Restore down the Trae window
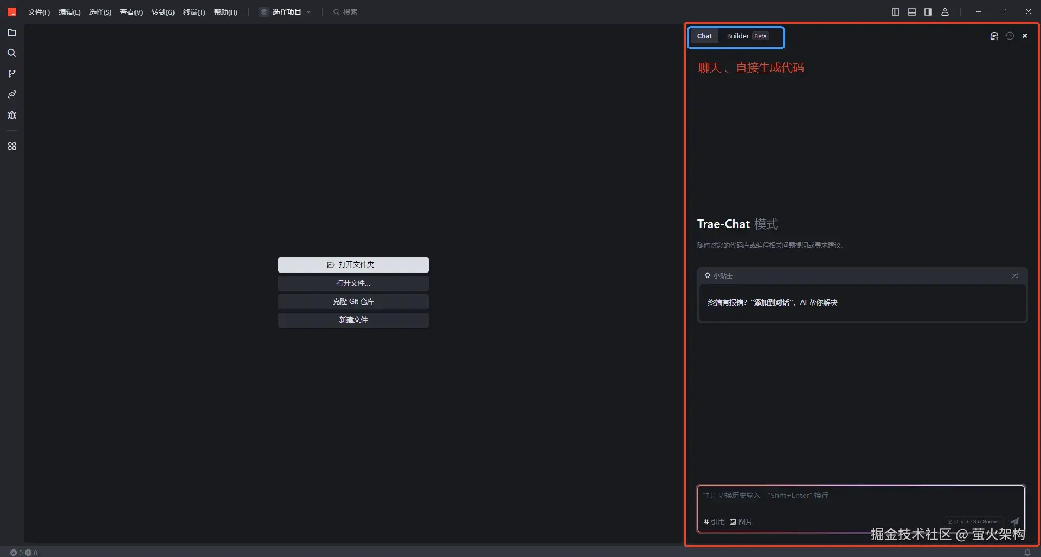Viewport: 1041px width, 557px height. pyautogui.click(x=1004, y=12)
